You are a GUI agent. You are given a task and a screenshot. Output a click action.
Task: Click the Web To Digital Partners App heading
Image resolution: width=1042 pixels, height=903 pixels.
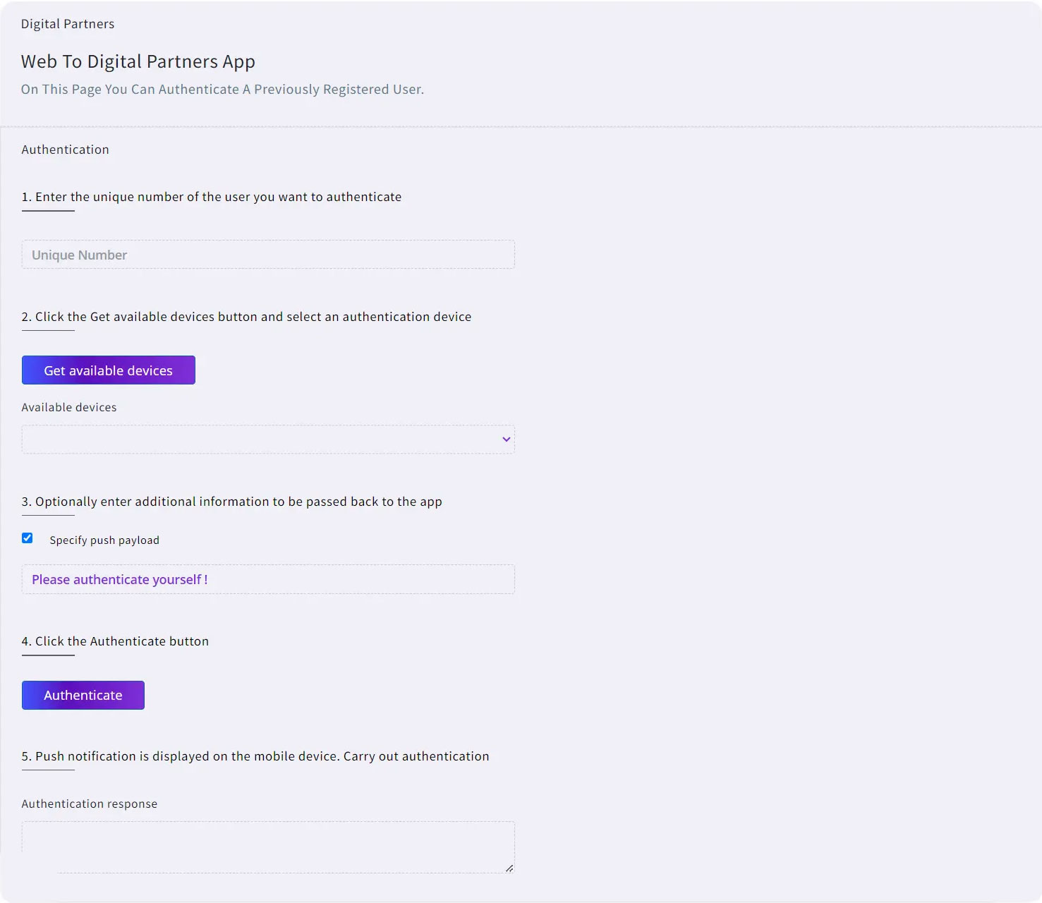coord(138,62)
